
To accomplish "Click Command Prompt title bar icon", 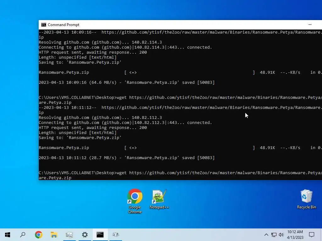I will click(43, 25).
